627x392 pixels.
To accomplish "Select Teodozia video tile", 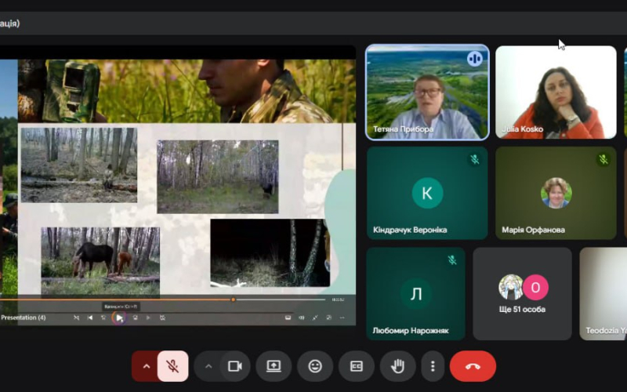I will (603, 293).
